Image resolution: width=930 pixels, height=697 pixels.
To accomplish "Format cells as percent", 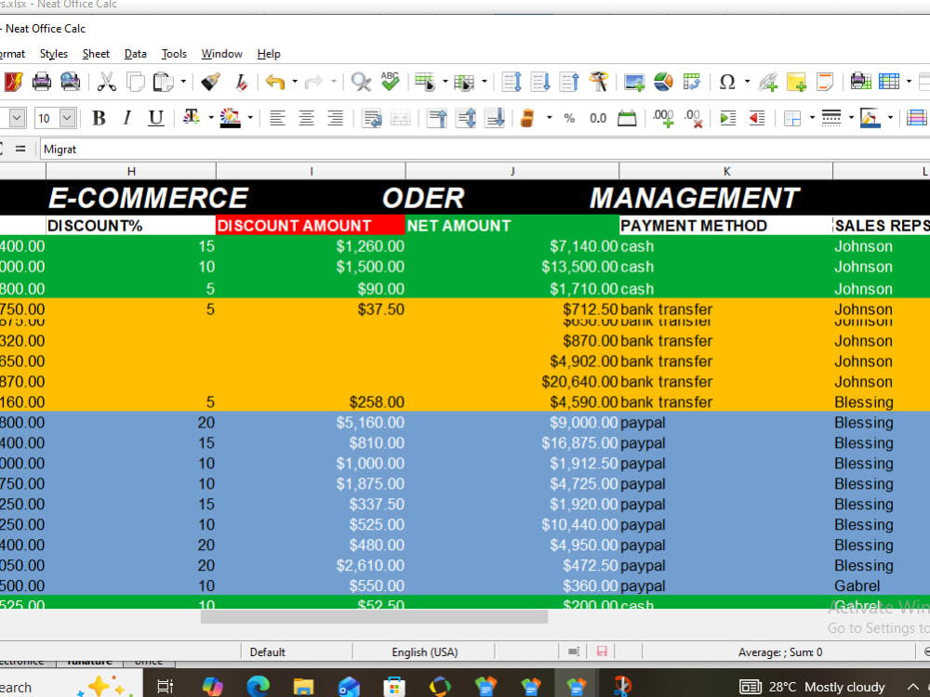I will click(x=569, y=118).
